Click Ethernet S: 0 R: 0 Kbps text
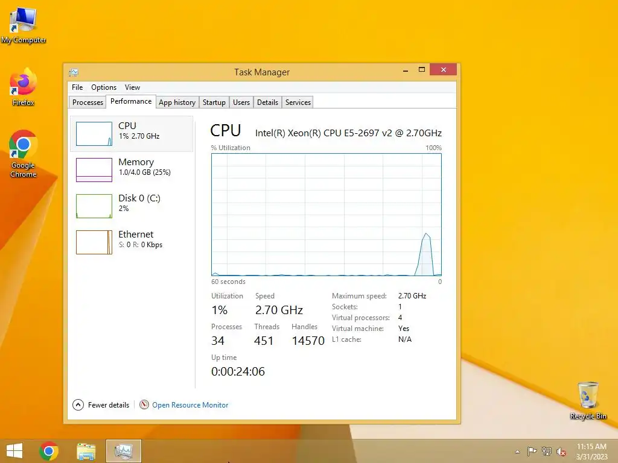Image resolution: width=618 pixels, height=463 pixels. pyautogui.click(x=140, y=245)
